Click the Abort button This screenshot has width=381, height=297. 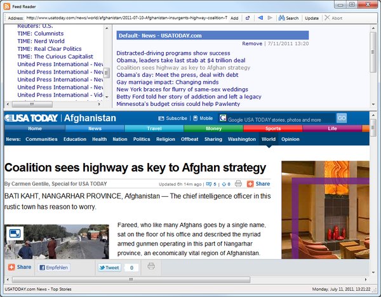333,18
